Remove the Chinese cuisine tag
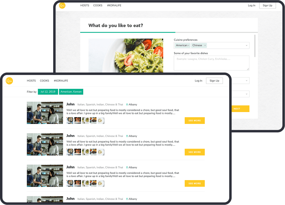The image size is (285, 205). 205,45
